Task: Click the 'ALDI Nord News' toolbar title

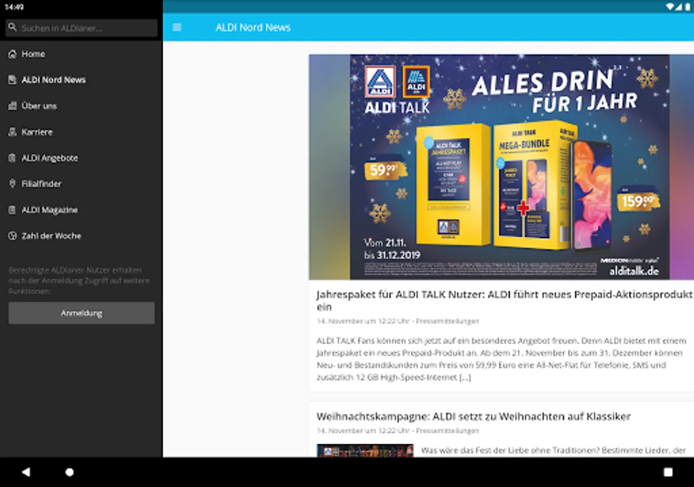Action: pos(253,28)
